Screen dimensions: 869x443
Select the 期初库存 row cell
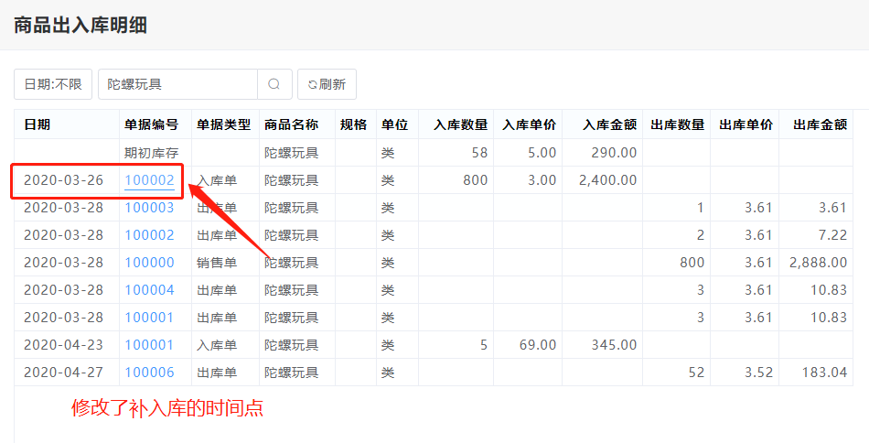(x=152, y=153)
